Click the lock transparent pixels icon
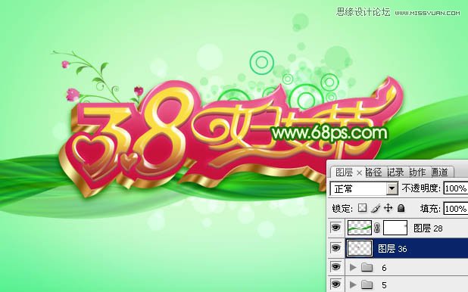The width and height of the screenshot is (468, 292). (x=362, y=208)
